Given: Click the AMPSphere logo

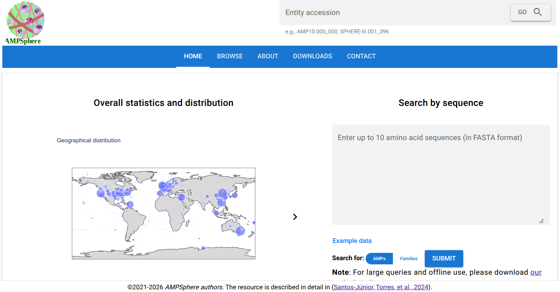Looking at the screenshot, I should point(25,20).
